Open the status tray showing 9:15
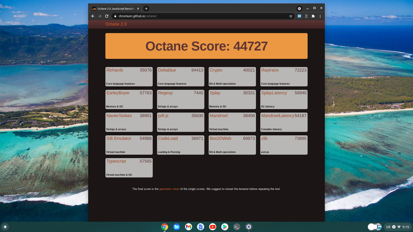This screenshot has height=232, width=413. pos(398,227)
